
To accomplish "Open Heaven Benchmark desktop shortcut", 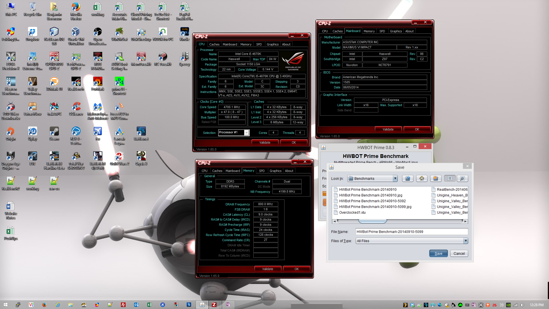I will click(x=11, y=86).
